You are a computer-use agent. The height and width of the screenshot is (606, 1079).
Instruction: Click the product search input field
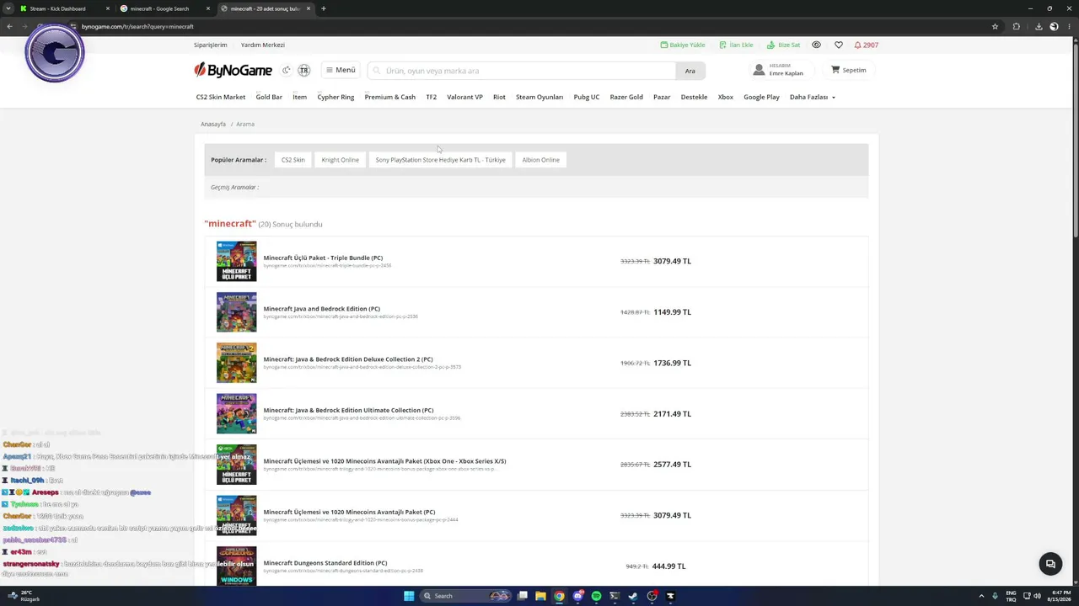523,71
